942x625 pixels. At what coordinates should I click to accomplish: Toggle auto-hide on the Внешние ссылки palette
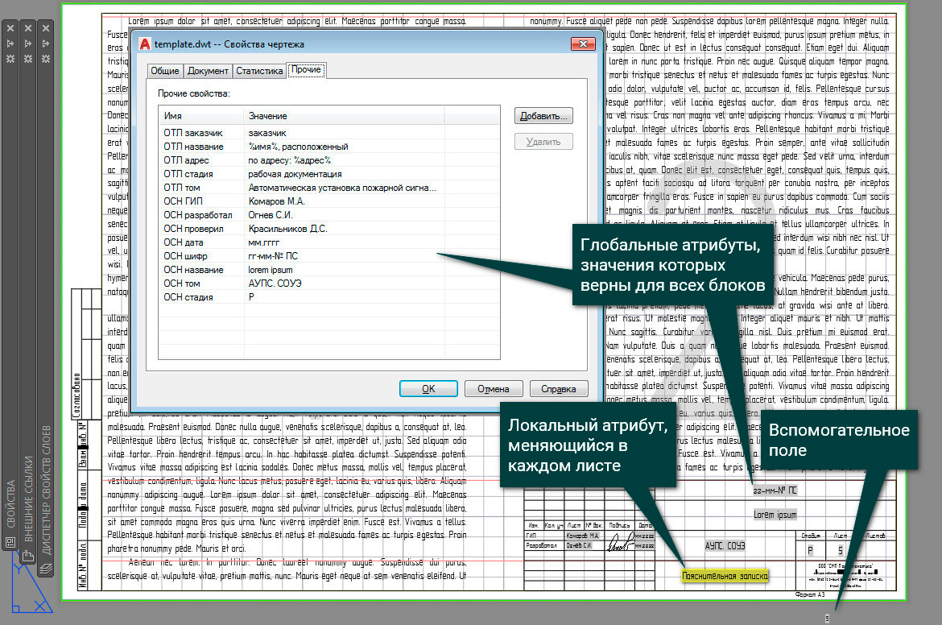(x=27, y=43)
